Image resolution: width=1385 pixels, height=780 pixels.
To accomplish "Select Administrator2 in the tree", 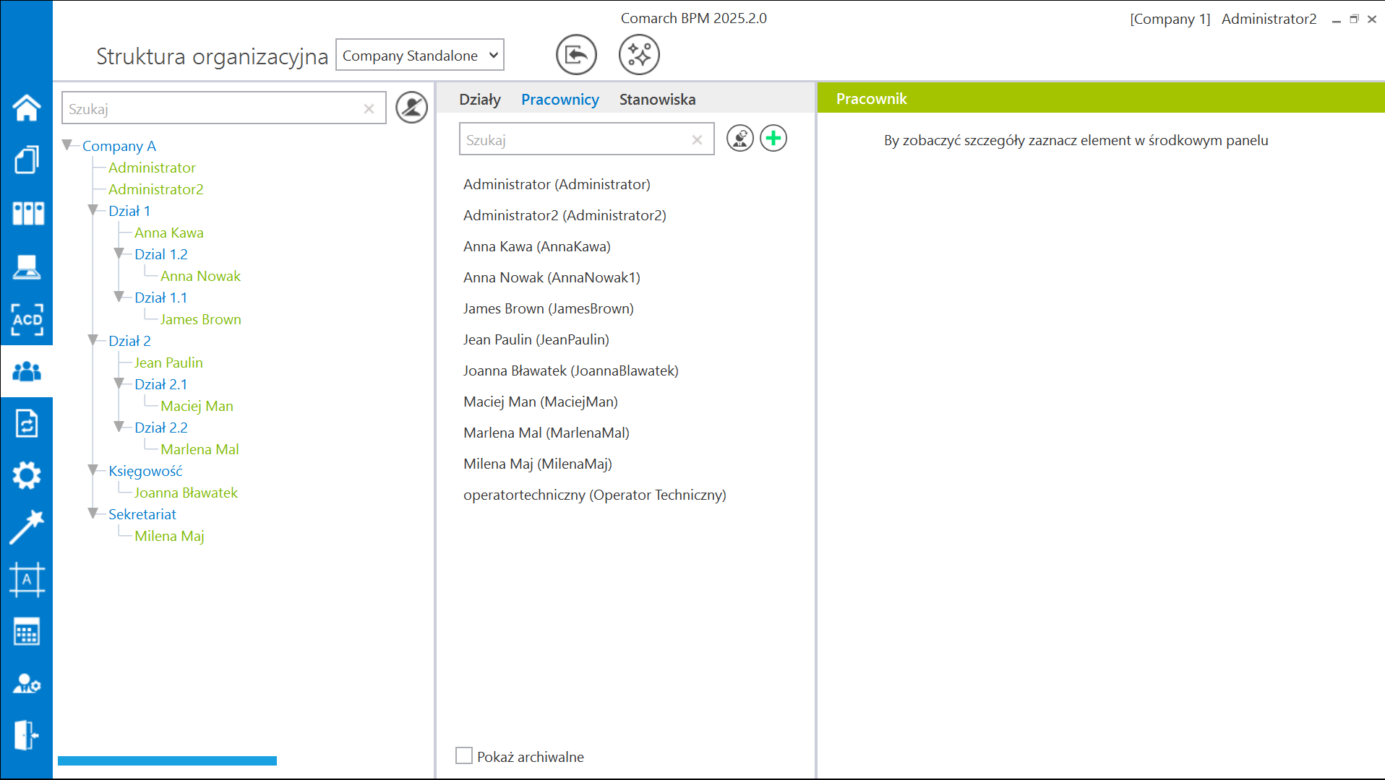I will tap(156, 189).
